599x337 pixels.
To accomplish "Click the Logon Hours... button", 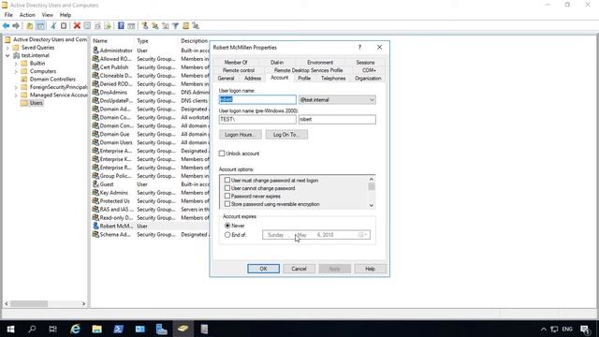I will [x=241, y=135].
